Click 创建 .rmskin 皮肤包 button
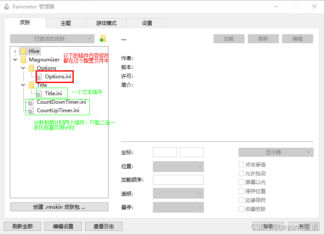 point(59,207)
